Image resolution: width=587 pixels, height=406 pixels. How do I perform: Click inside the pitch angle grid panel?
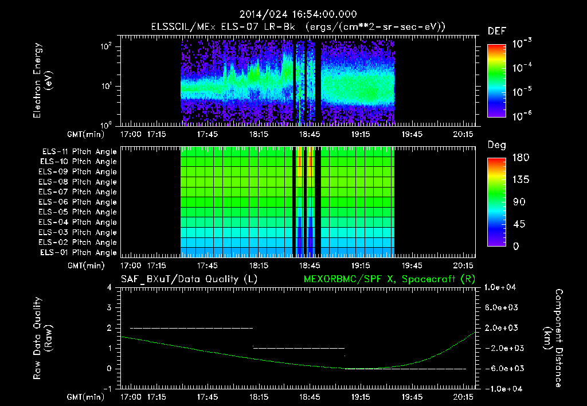(298, 202)
